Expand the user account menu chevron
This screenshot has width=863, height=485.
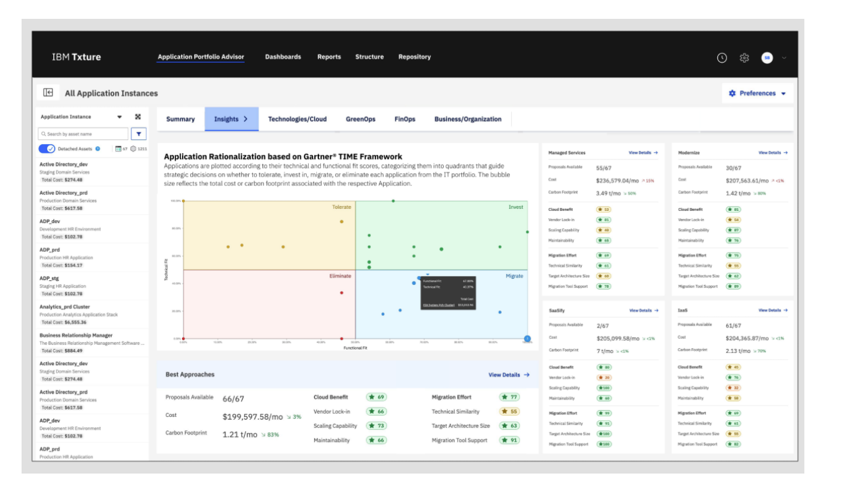784,58
